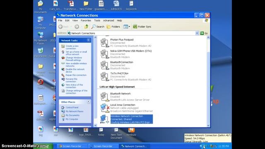Screen dimensions: 265x149
Task: Open the Favorites menu
Action: point(86,20)
